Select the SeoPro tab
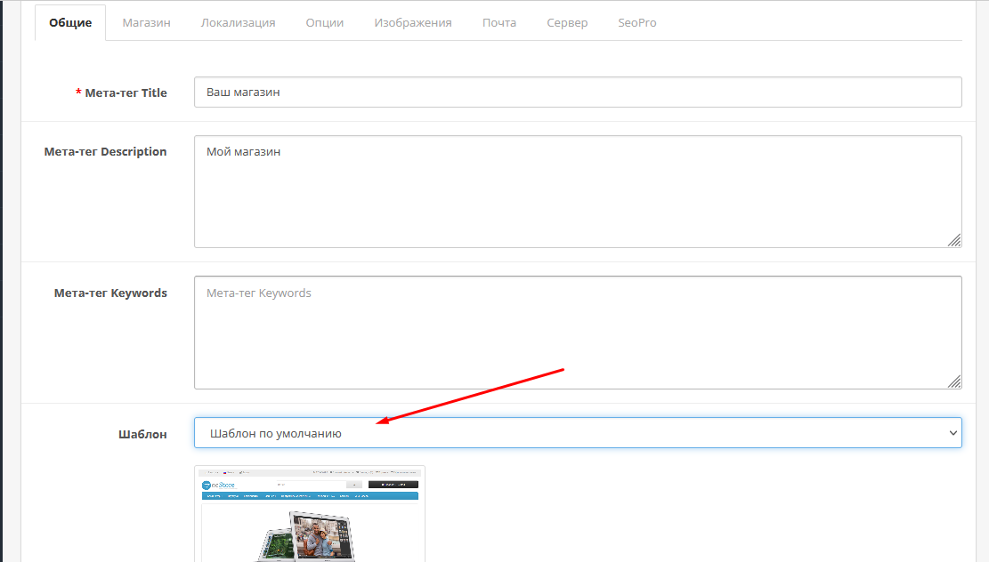 point(636,22)
